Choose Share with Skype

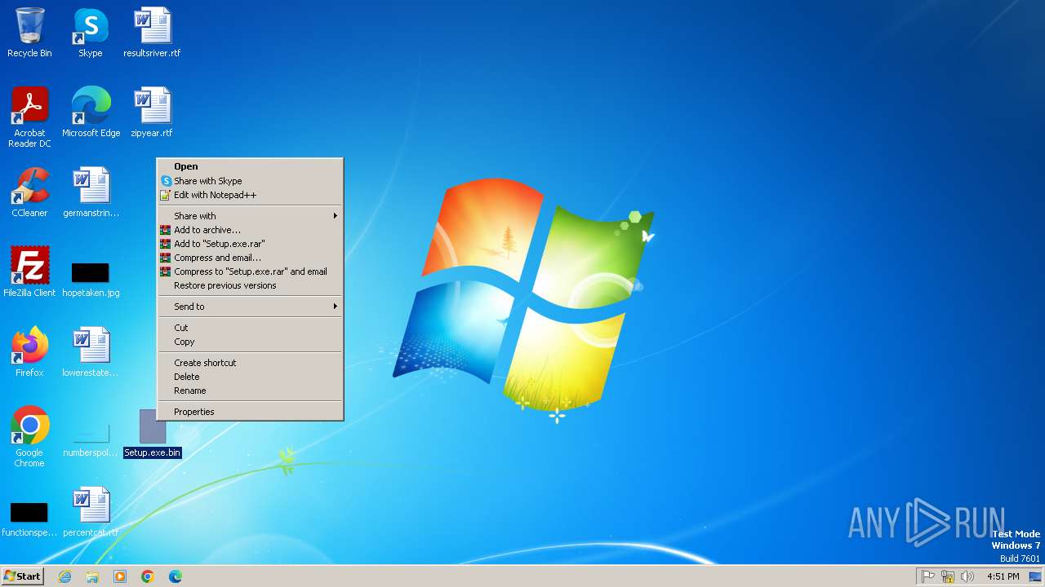(x=250, y=181)
